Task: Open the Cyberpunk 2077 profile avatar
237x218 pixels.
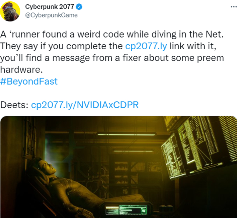Action: coord(10,11)
